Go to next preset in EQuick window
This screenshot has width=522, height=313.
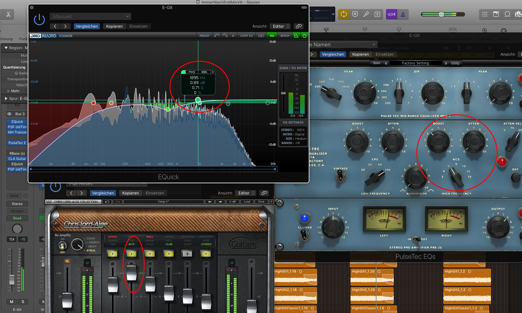65,26
